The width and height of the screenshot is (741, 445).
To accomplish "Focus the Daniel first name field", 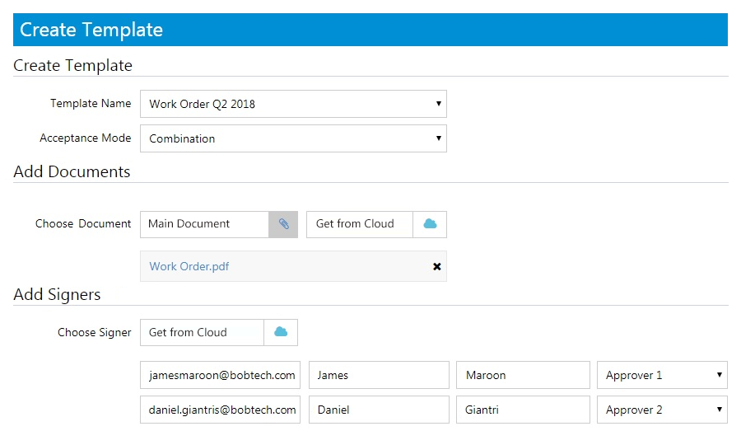I will coord(379,410).
